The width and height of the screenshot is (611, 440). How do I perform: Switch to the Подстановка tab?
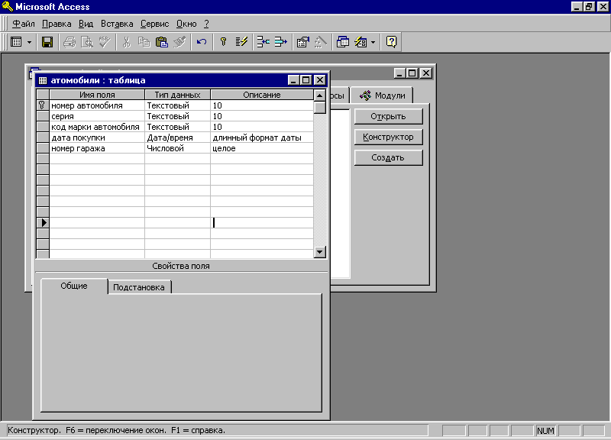click(139, 287)
